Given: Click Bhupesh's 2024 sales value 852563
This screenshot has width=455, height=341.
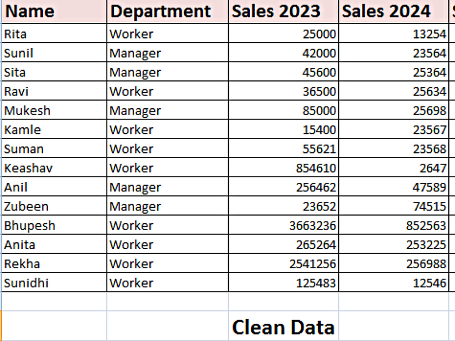Looking at the screenshot, I should click(394, 225).
